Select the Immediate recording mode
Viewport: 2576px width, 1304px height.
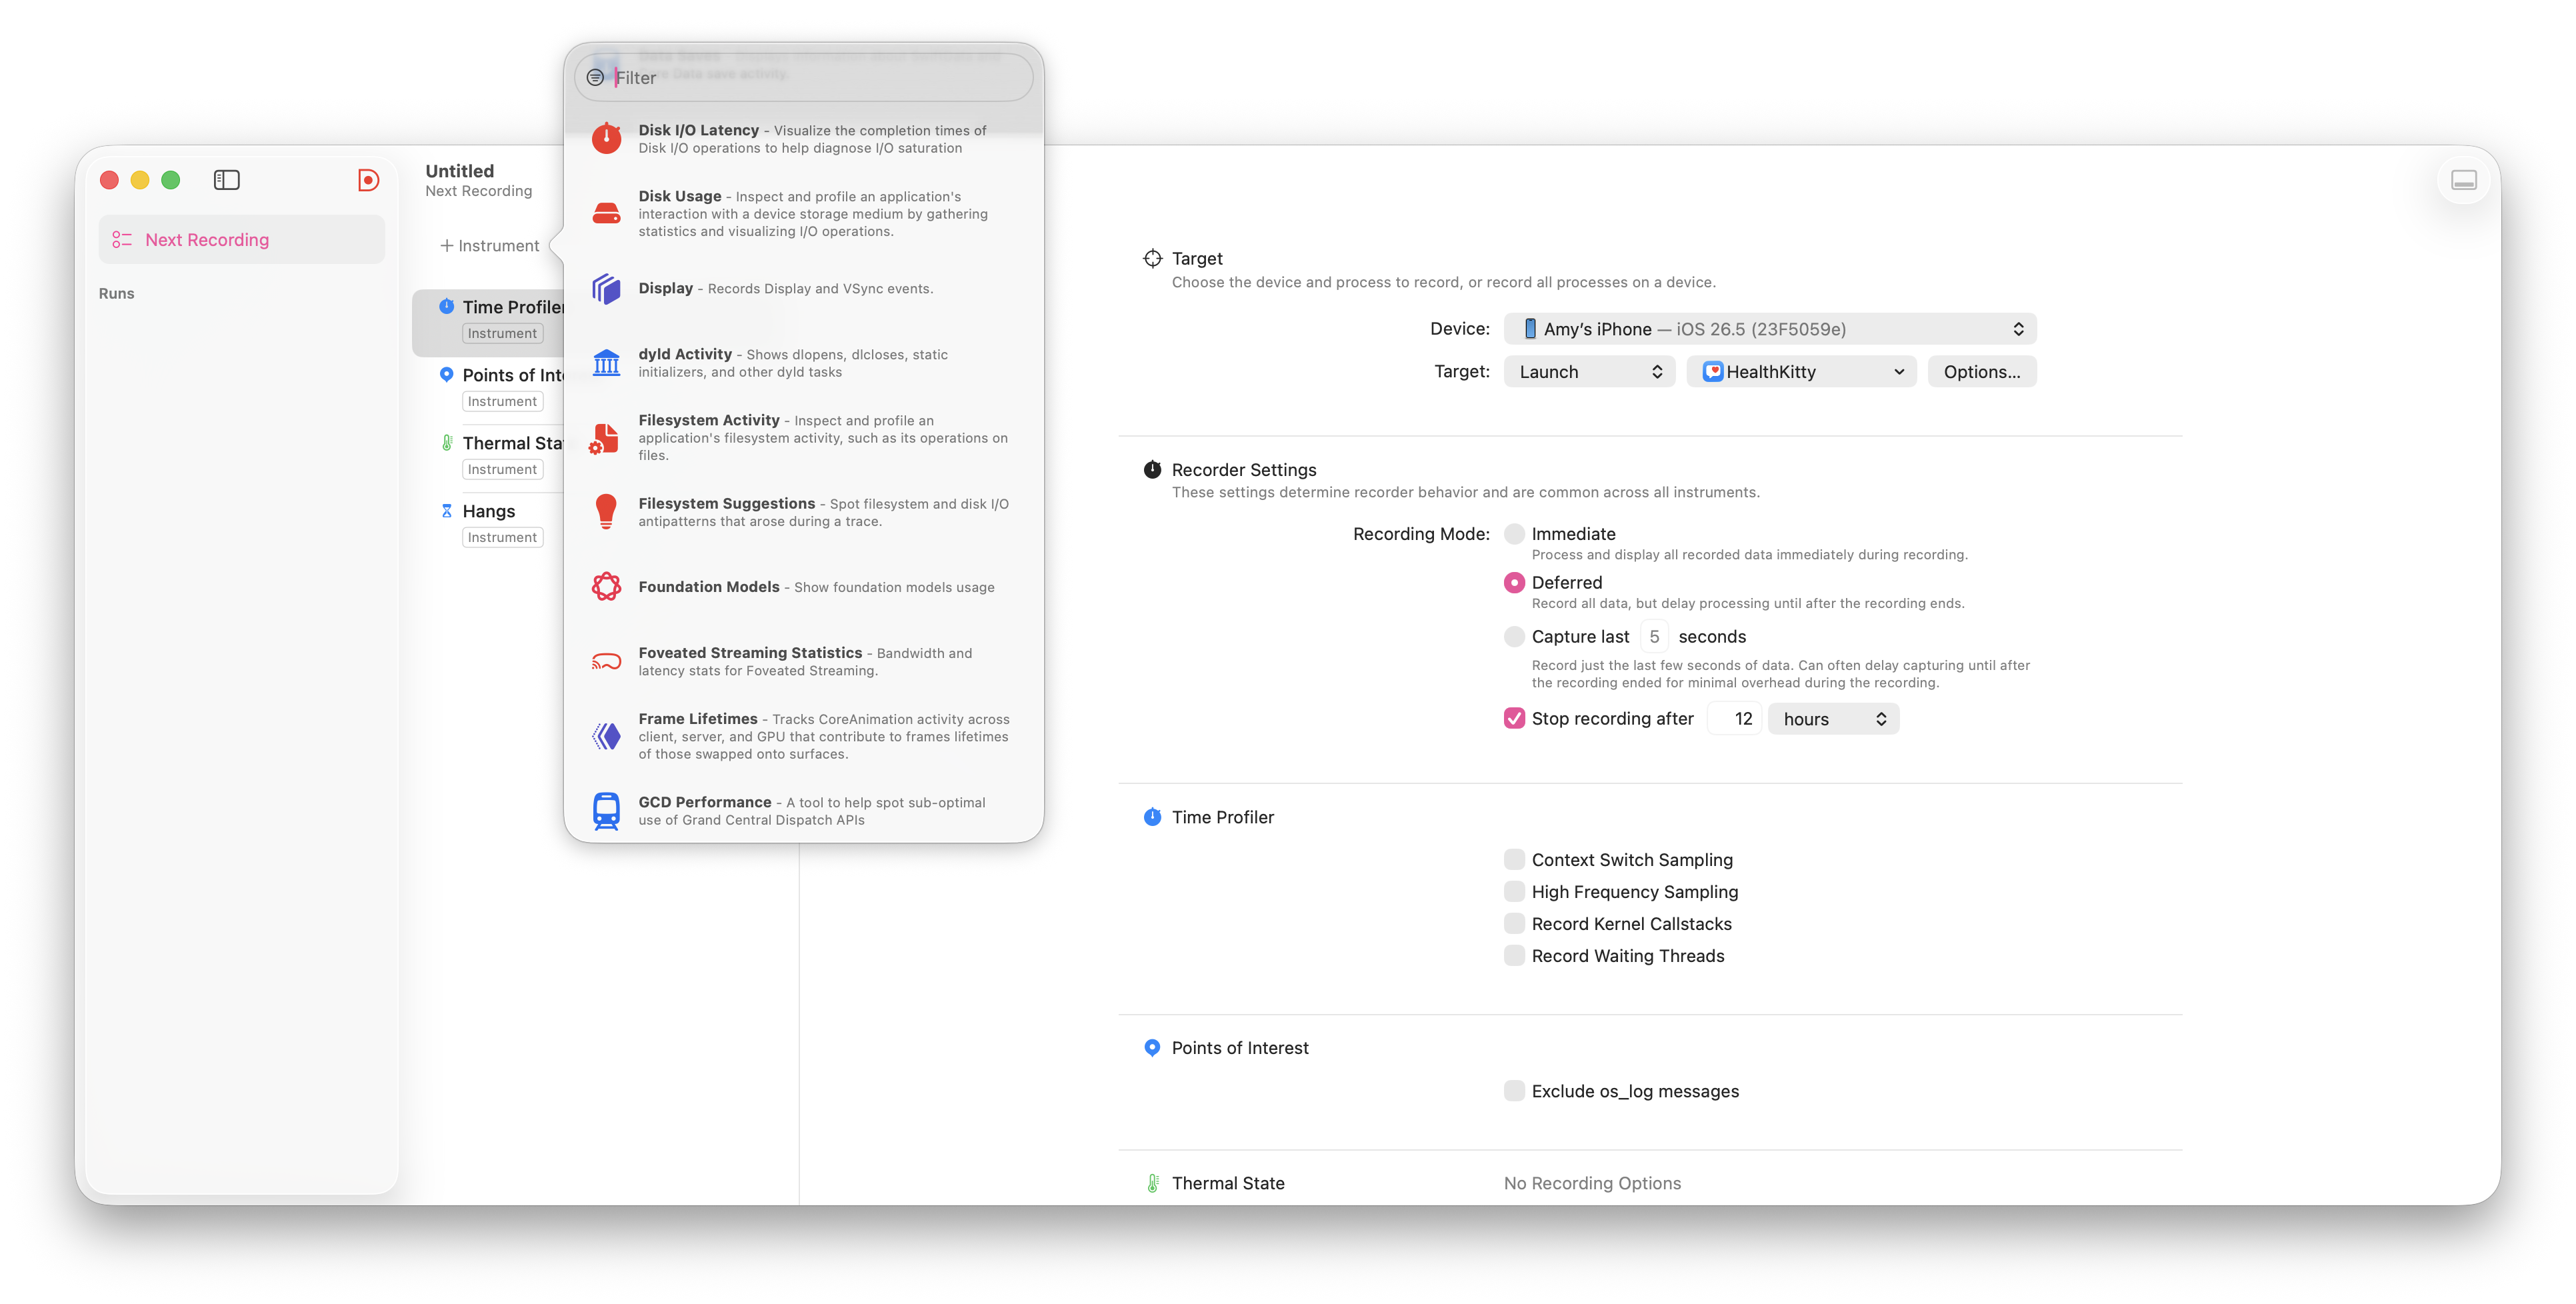[x=1514, y=534]
